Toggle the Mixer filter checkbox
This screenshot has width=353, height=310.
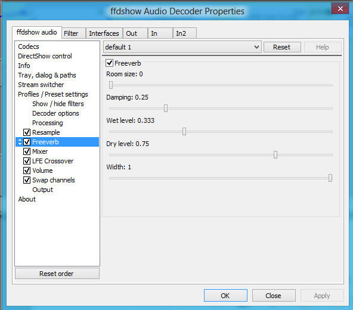(x=27, y=151)
